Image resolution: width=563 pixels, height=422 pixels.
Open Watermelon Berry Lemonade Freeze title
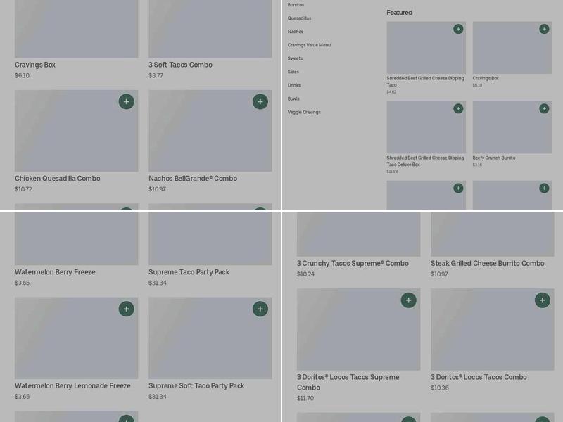point(72,385)
